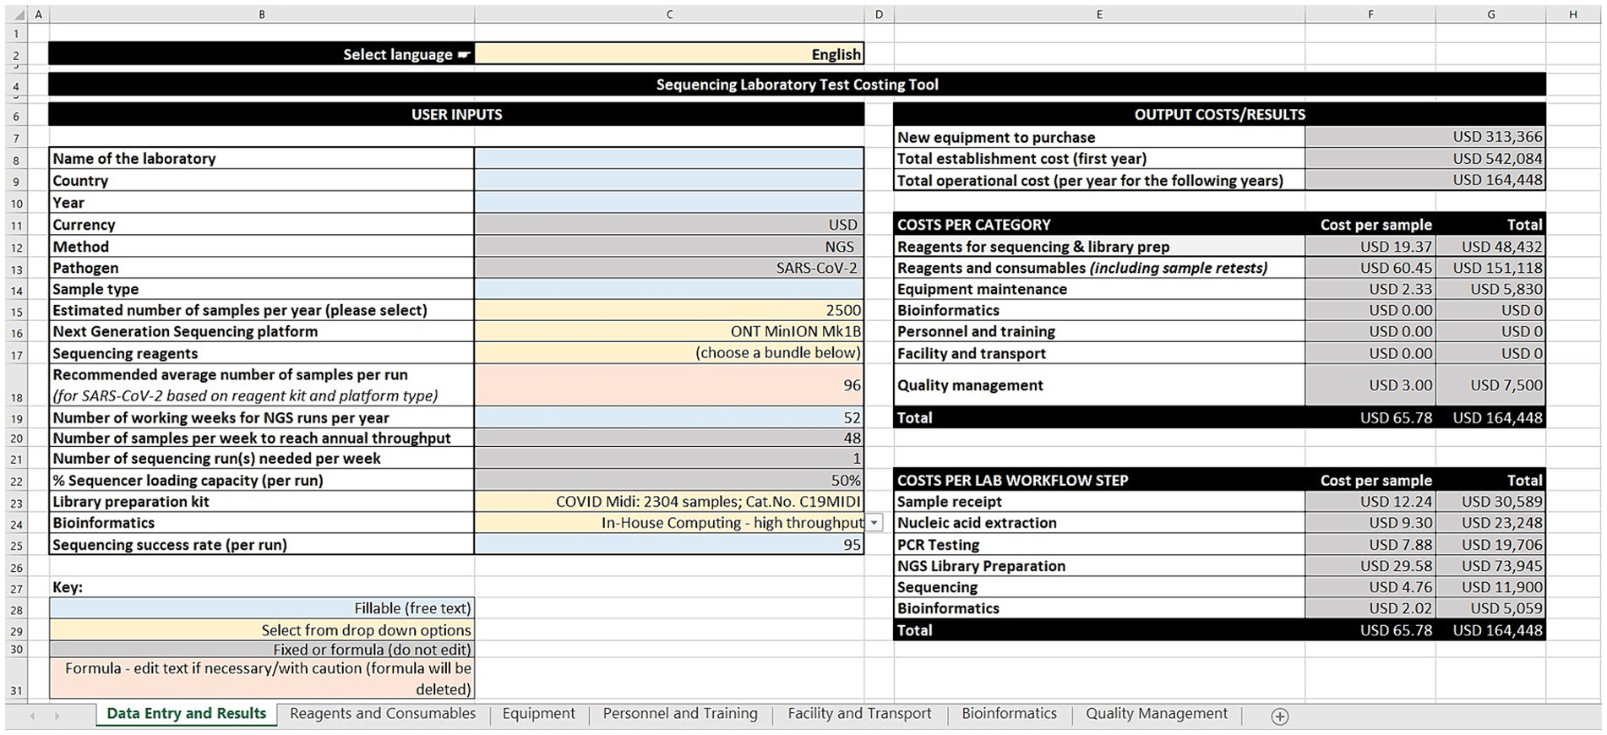Image resolution: width=1607 pixels, height=735 pixels.
Task: Select the Sequencing step total USD 11,900
Action: [x=1490, y=587]
